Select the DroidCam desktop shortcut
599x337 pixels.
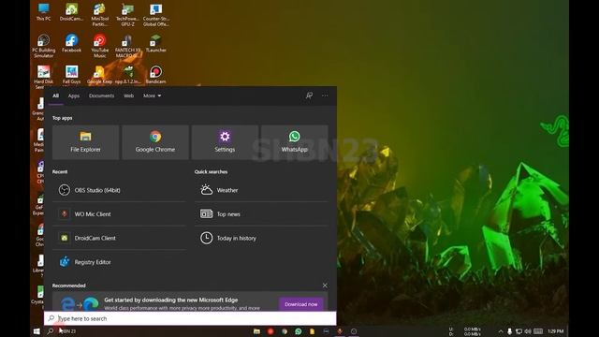[71, 12]
